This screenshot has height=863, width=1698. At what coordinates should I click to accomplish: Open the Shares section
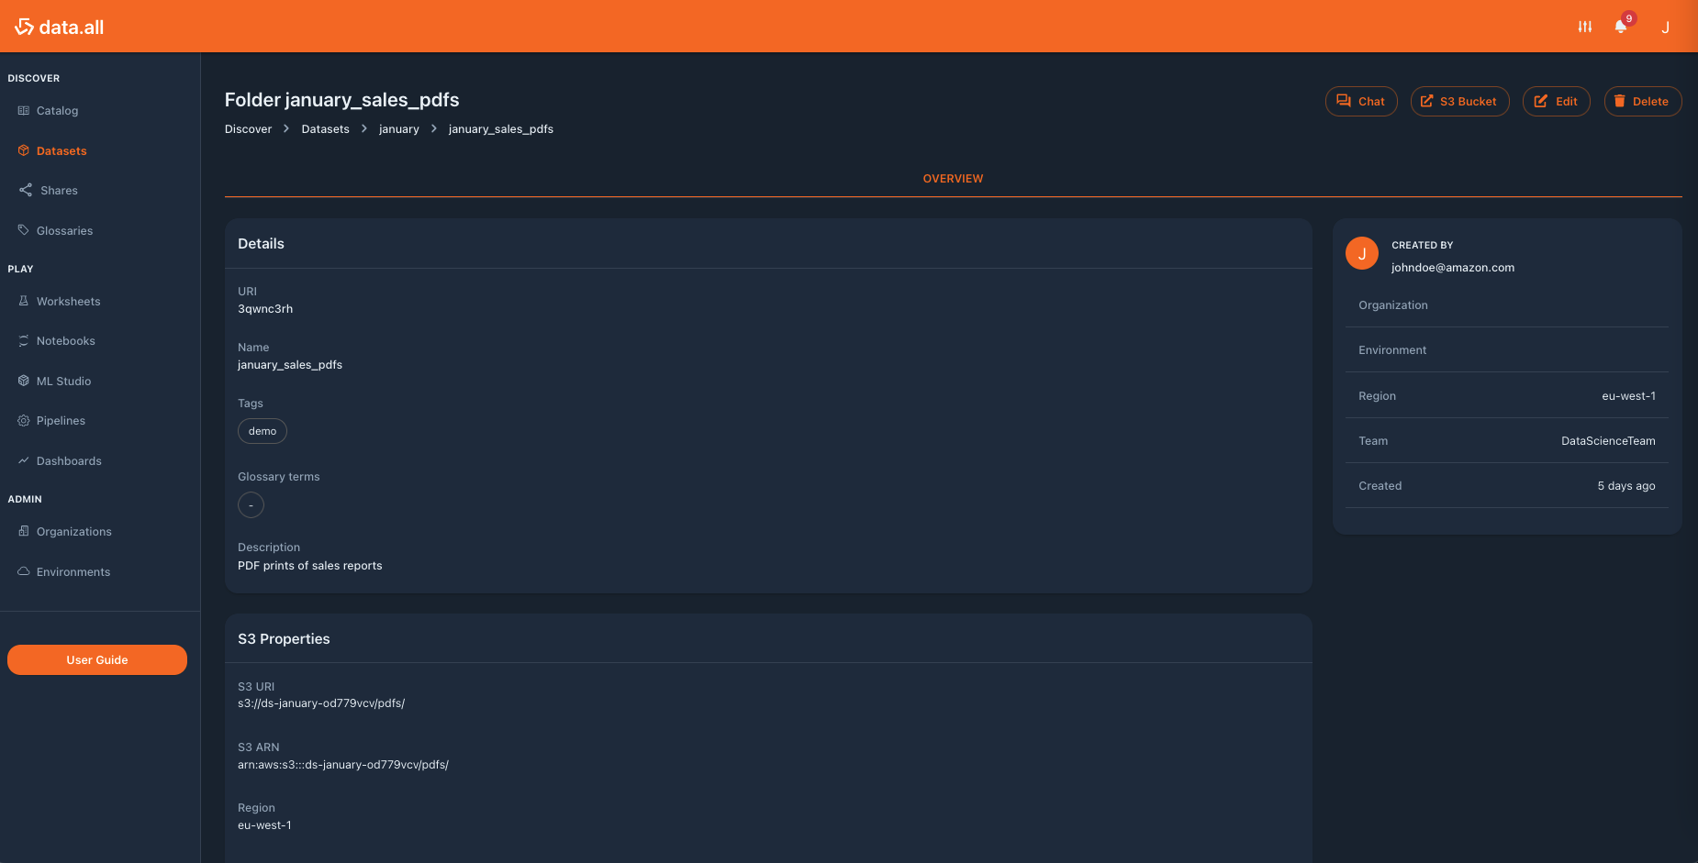(x=59, y=190)
